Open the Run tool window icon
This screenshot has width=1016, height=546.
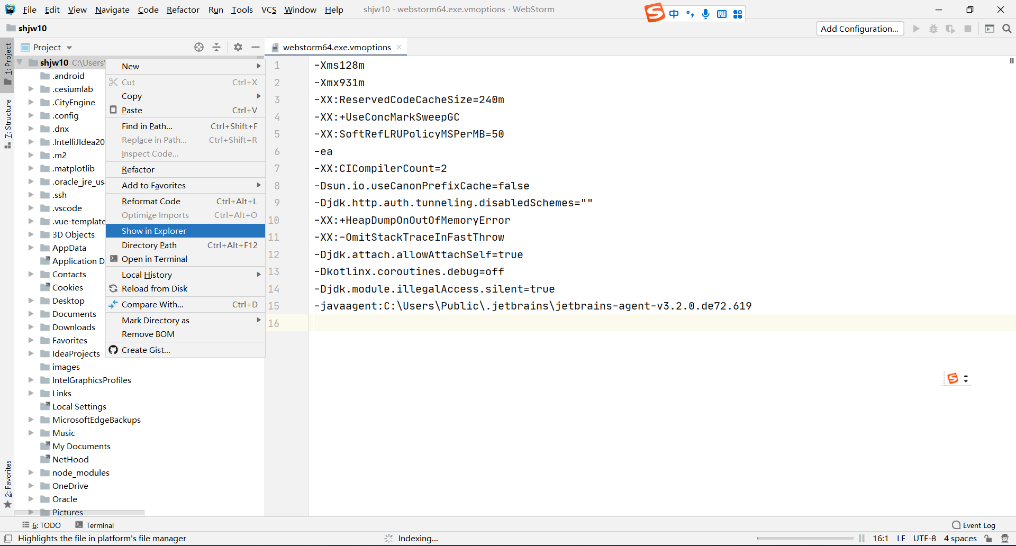coord(990,29)
